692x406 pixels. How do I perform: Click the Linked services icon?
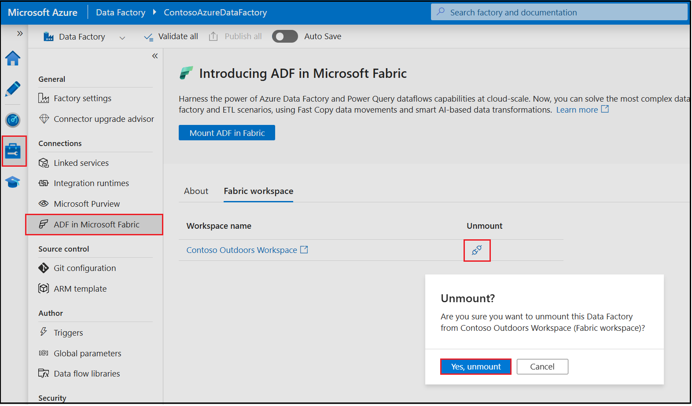point(44,163)
